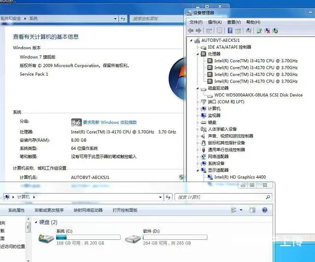This screenshot has width=315, height=262.
Task: Click the Explorer address bar refresh button
Action: click(168, 197)
